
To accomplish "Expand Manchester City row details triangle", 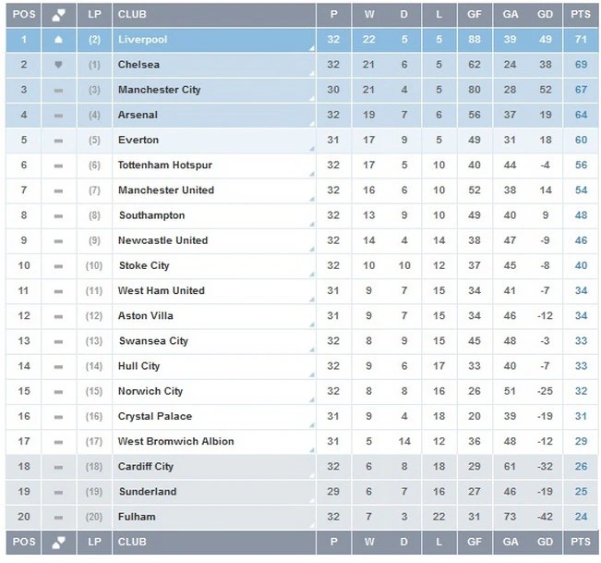I will click(311, 98).
